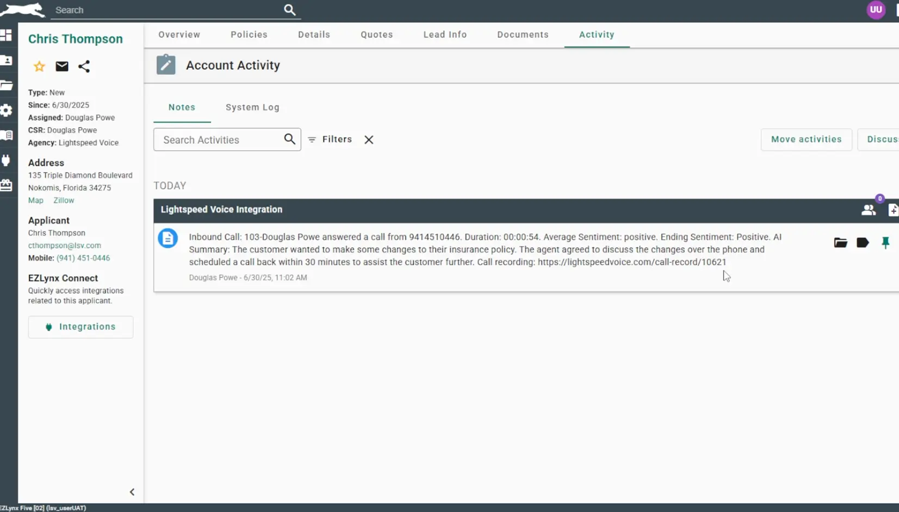Open the dashboard grid sidebar icon
This screenshot has height=512, width=899.
7,35
